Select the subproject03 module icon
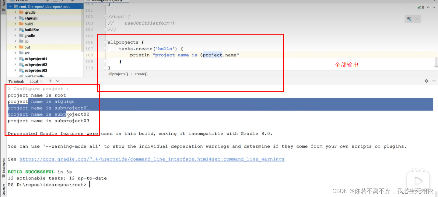438x197 pixels. pos(21,70)
